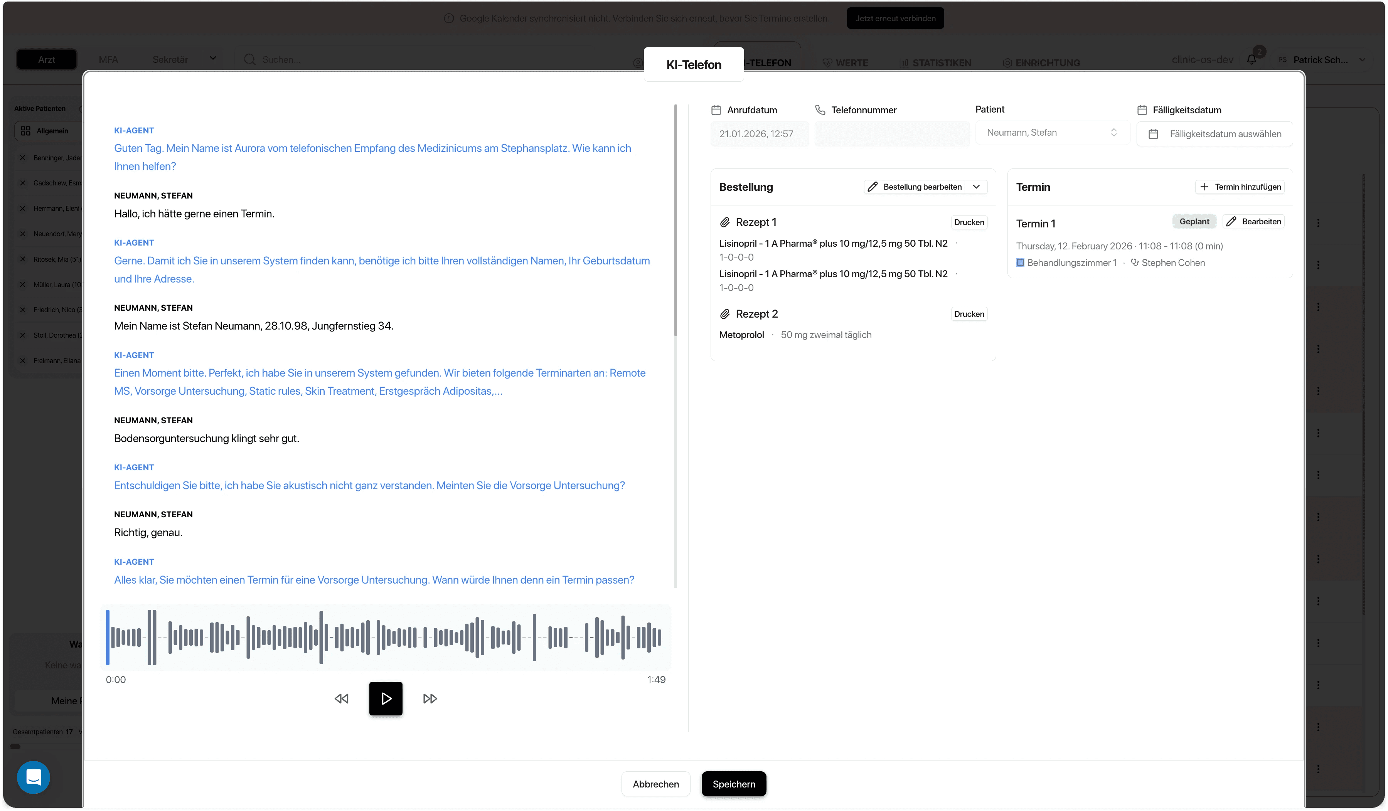Open the notifications bell
This screenshot has height=811, width=1388.
tap(1252, 59)
